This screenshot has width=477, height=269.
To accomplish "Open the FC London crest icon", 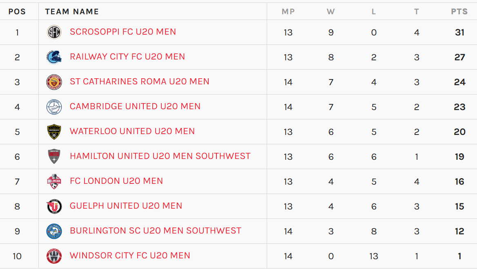I will 54,181.
